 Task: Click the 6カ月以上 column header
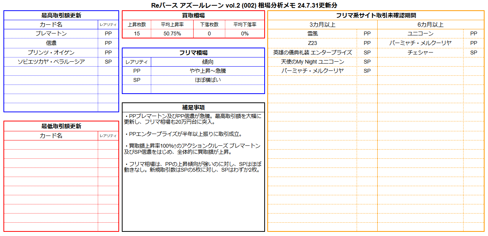point(431,24)
